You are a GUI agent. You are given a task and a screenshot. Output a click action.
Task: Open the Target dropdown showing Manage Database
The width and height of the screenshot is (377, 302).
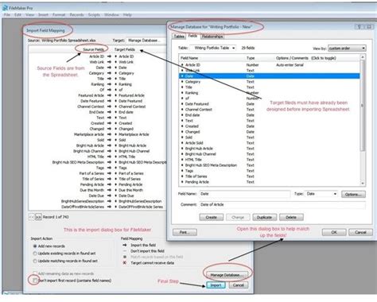pyautogui.click(x=146, y=41)
